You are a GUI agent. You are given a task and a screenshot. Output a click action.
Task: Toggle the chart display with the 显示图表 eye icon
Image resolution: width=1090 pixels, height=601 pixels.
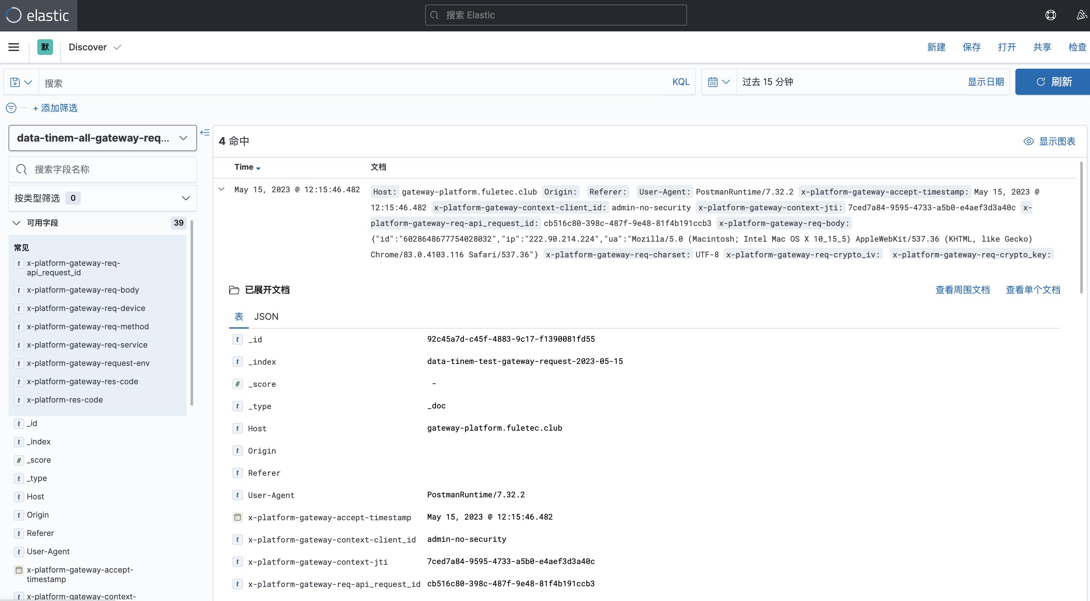pyautogui.click(x=1029, y=141)
